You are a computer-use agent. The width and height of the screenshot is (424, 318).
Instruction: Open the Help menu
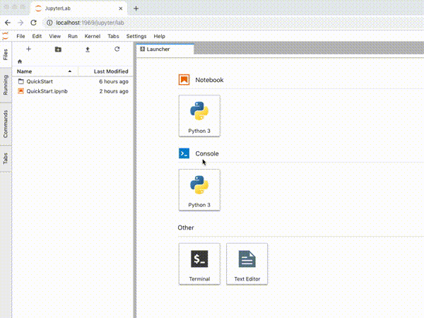(159, 36)
